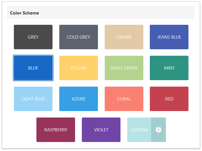
Task: Apply the Red color scheme
Action: tap(169, 99)
